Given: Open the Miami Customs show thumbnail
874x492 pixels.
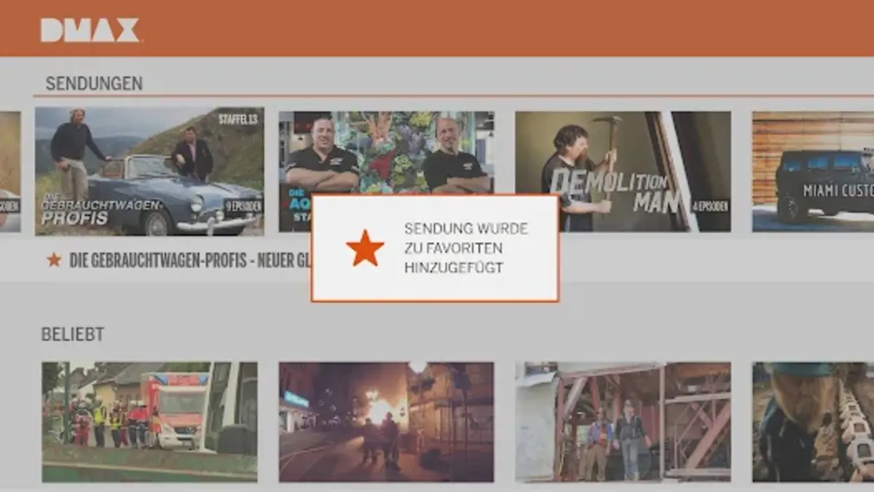Looking at the screenshot, I should pyautogui.click(x=813, y=171).
